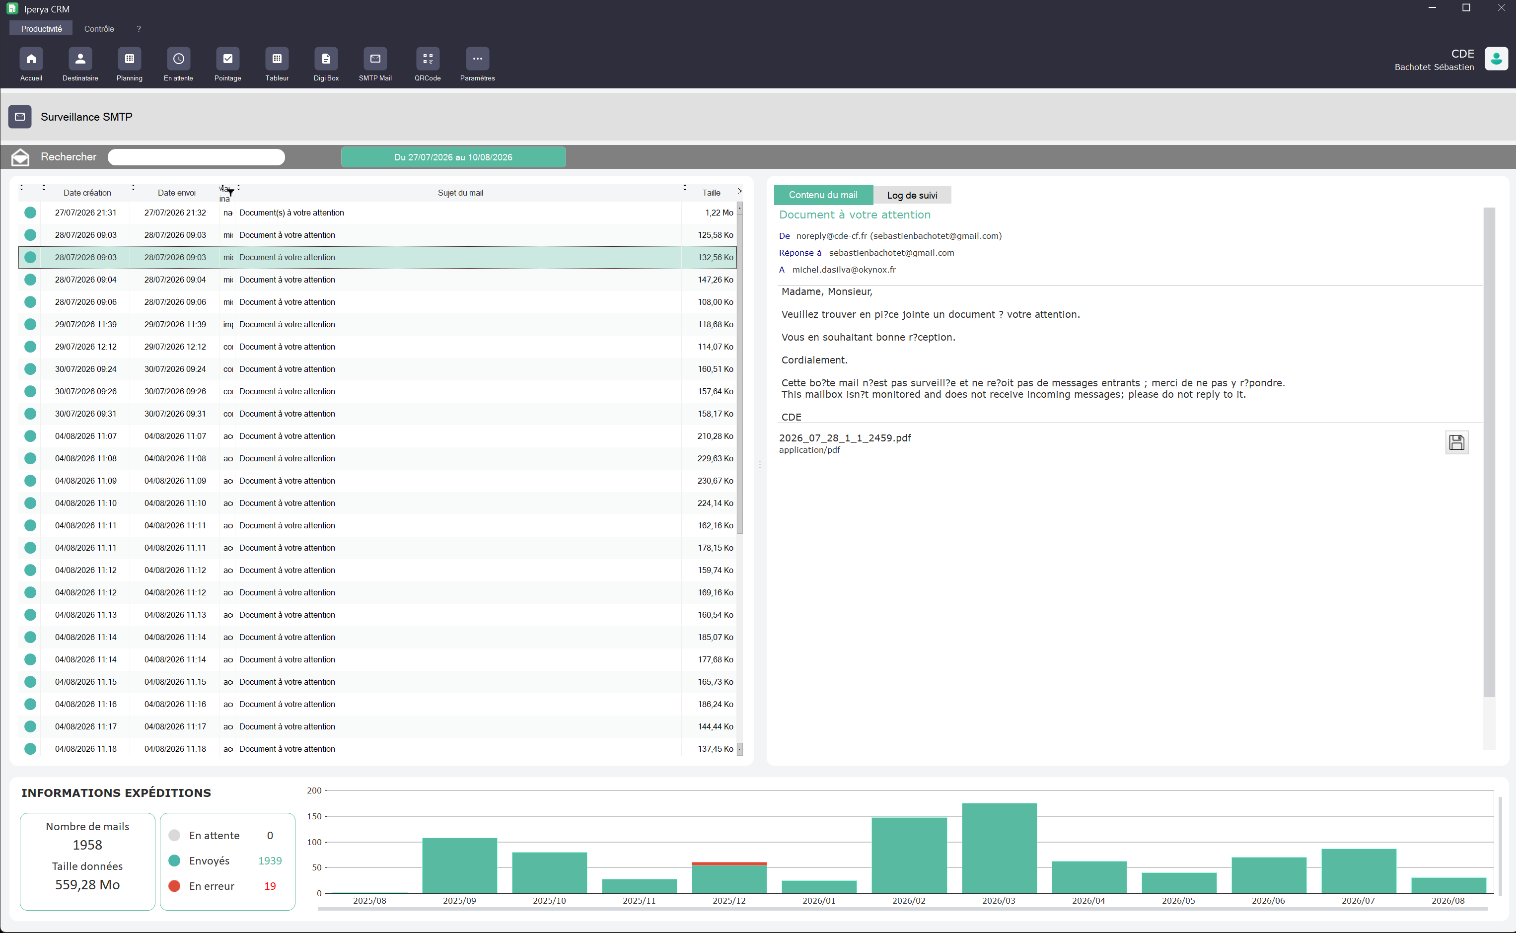
Task: Expand hidden columns with the header chevron
Action: click(740, 191)
